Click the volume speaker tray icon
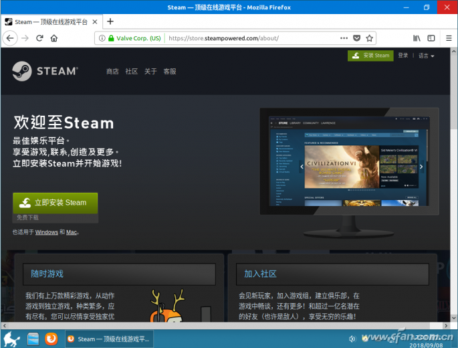 352,339
